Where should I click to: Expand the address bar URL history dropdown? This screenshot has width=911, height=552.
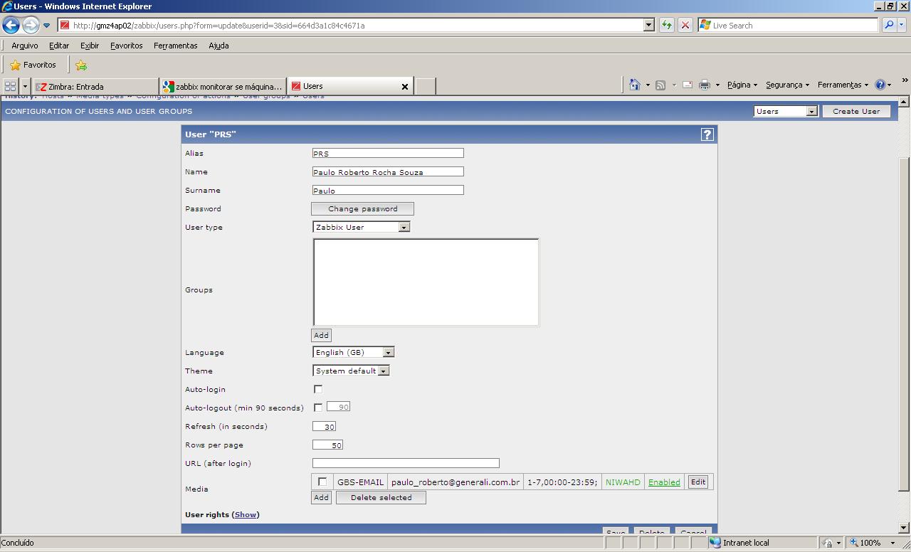click(648, 25)
